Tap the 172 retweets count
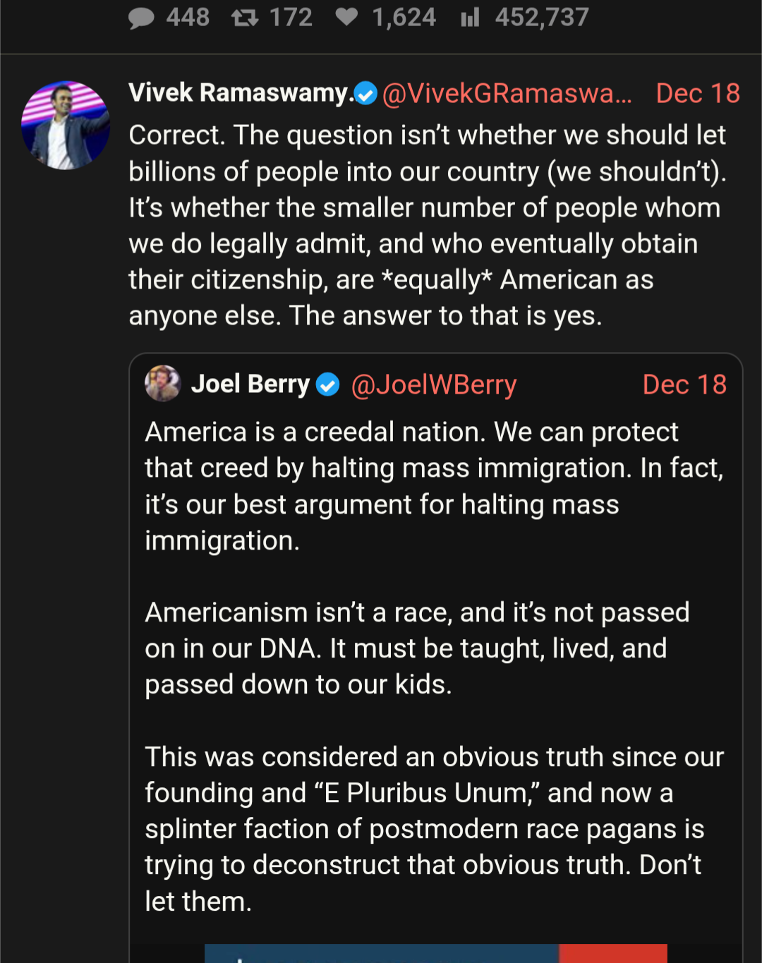 click(291, 17)
